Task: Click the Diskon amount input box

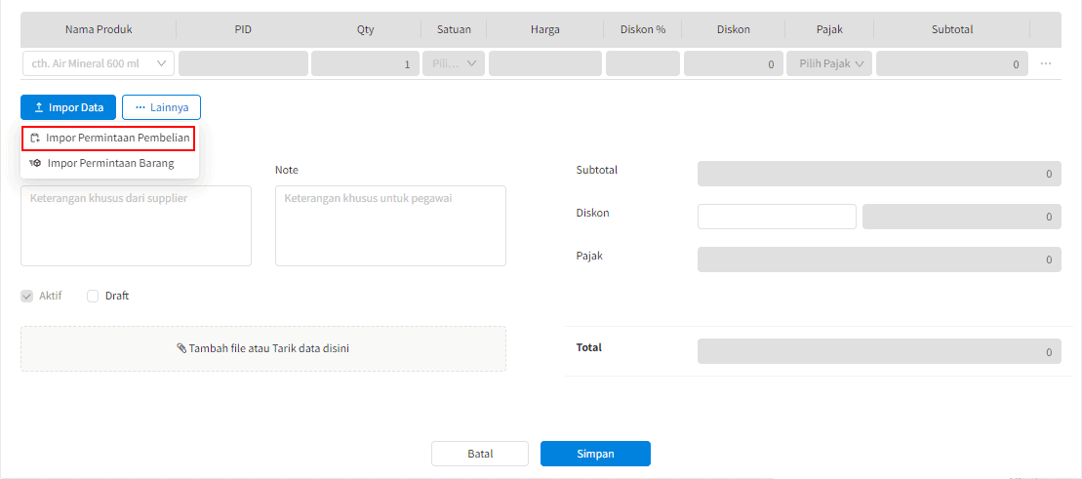Action: (x=777, y=217)
